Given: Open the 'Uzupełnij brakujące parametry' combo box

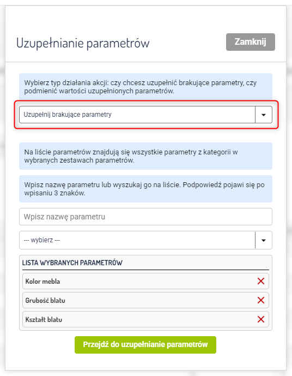Looking at the screenshot, I should pos(145,115).
